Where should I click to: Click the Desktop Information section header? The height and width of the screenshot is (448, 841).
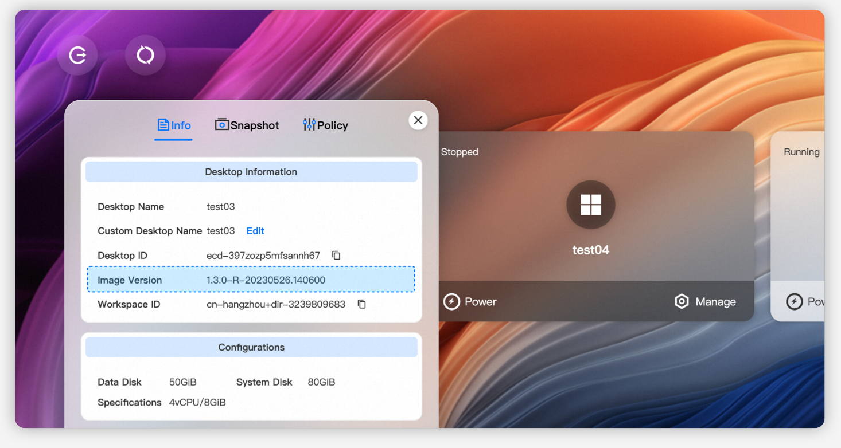pos(251,171)
